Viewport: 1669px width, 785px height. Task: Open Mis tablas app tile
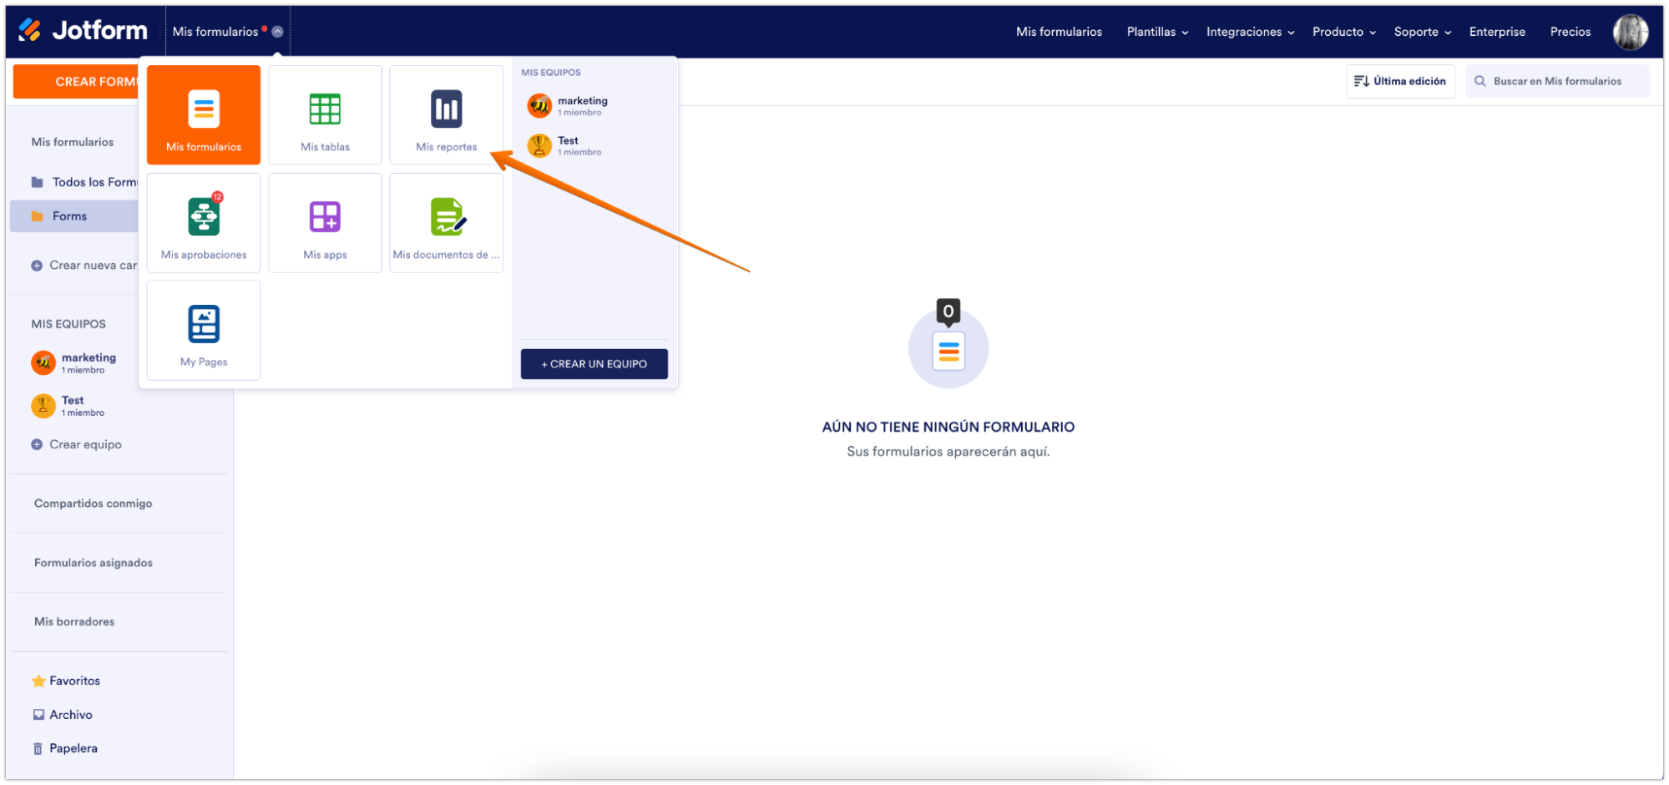pyautogui.click(x=325, y=114)
